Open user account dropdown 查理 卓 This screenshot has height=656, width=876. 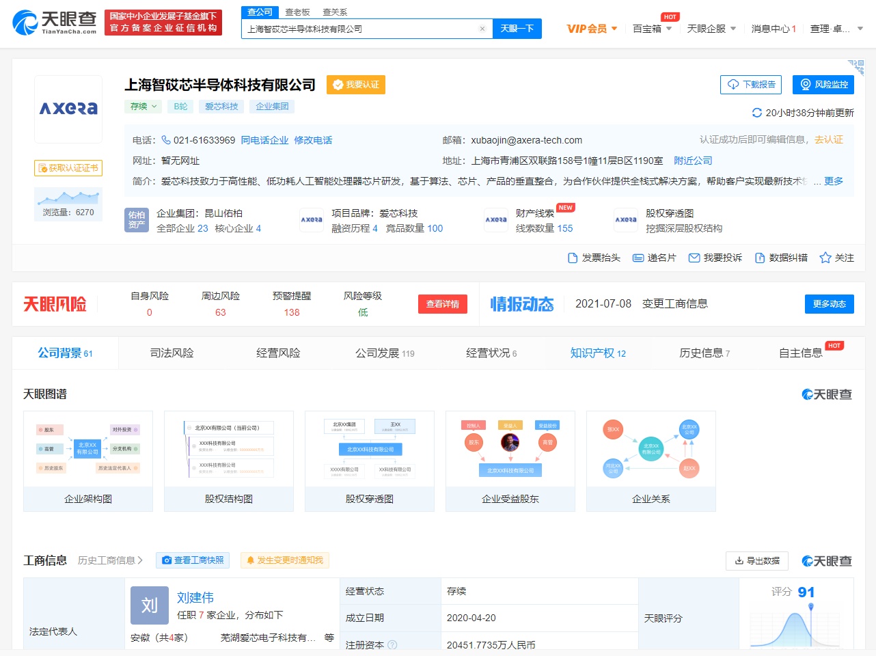(837, 29)
